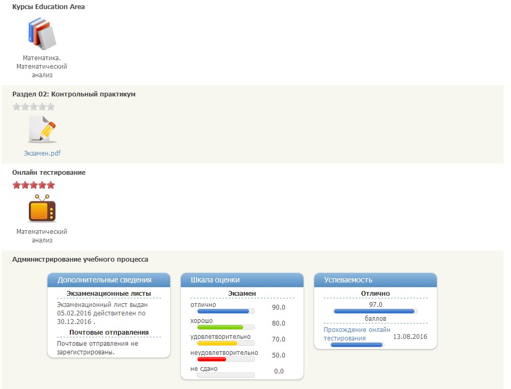511x389 pixels.
Task: Open the books icon for Математика course
Action: tap(42, 33)
